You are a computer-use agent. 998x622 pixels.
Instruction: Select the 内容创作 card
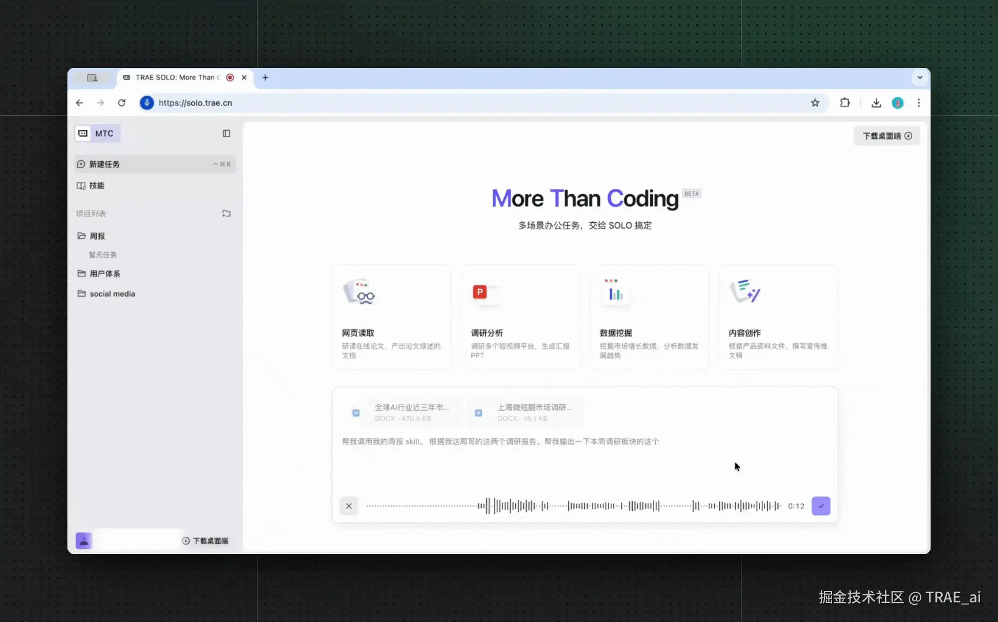(x=778, y=317)
